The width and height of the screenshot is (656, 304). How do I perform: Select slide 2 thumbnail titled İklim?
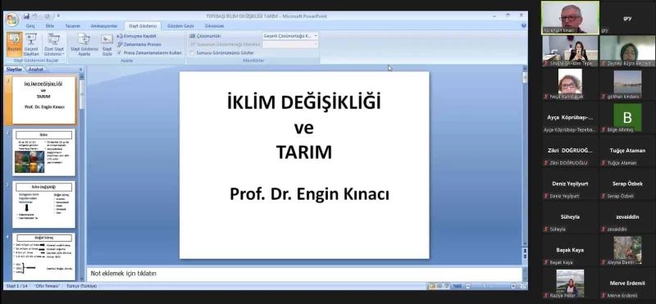pyautogui.click(x=44, y=152)
